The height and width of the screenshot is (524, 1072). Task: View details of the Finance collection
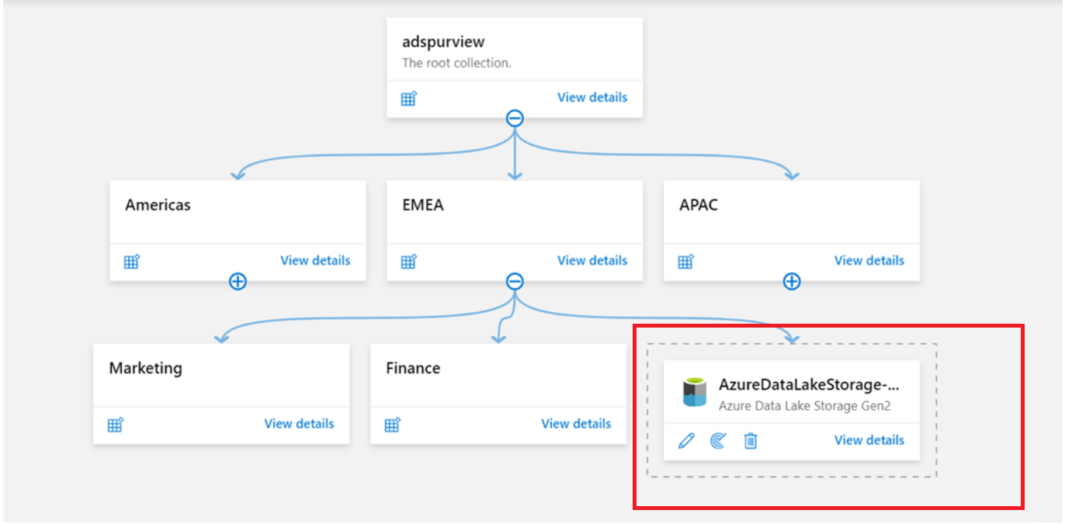576,424
